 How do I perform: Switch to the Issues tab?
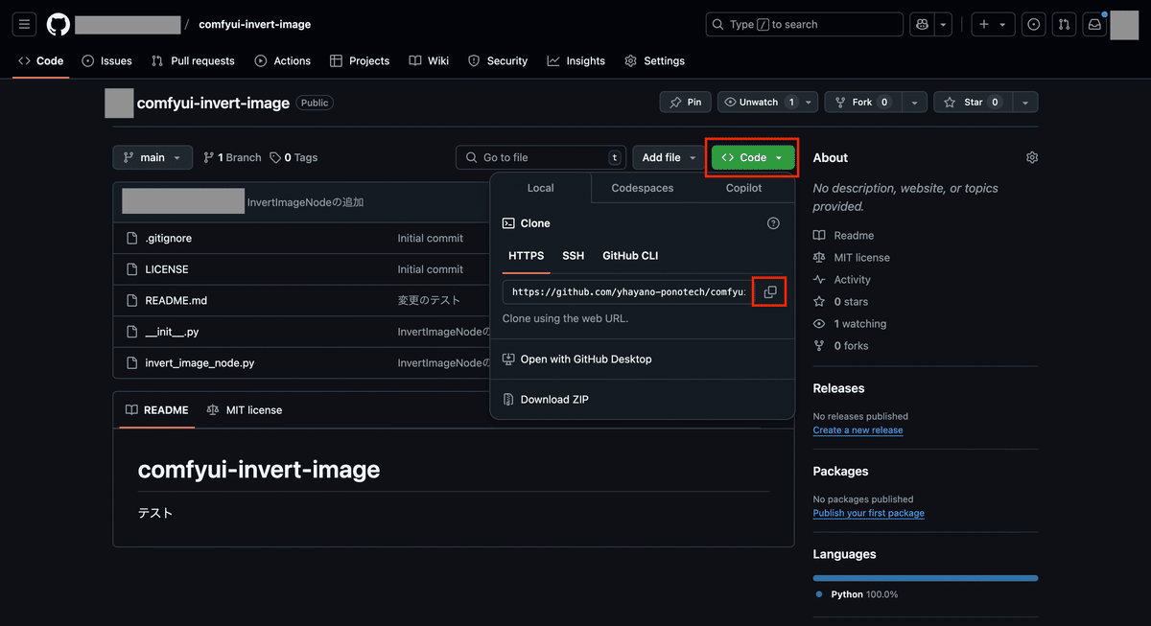coord(107,60)
